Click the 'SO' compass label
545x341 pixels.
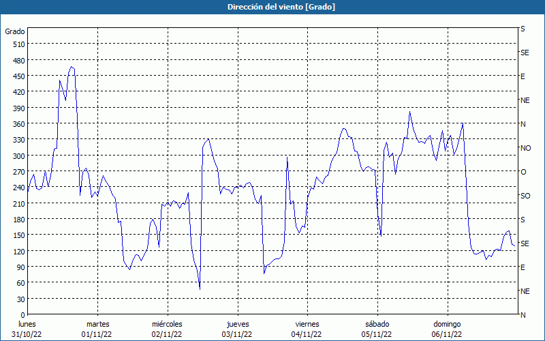pyautogui.click(x=525, y=196)
